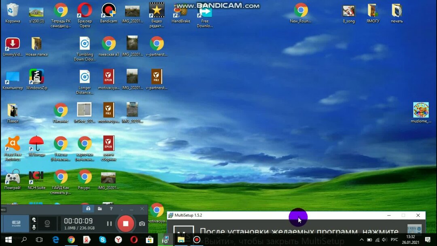437x246 pixels.
Task: Select NCH Suite desktop shortcut
Action: [x=36, y=180]
